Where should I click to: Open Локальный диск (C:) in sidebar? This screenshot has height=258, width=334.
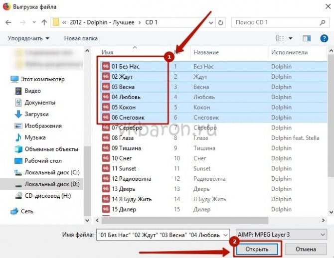pyautogui.click(x=47, y=172)
